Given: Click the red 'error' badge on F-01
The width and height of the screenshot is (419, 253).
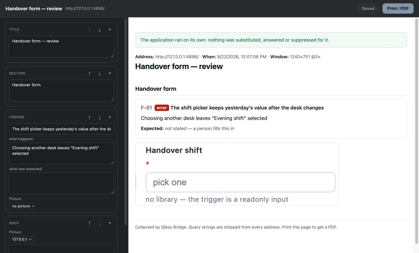Looking at the screenshot, I should click(x=162, y=108).
